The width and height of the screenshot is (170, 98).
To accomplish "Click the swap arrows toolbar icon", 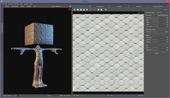I will click(106, 9).
